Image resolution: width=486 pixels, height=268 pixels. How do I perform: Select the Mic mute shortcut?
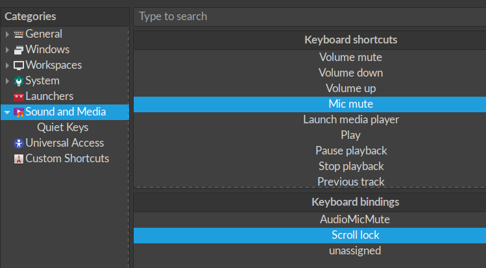point(310,104)
